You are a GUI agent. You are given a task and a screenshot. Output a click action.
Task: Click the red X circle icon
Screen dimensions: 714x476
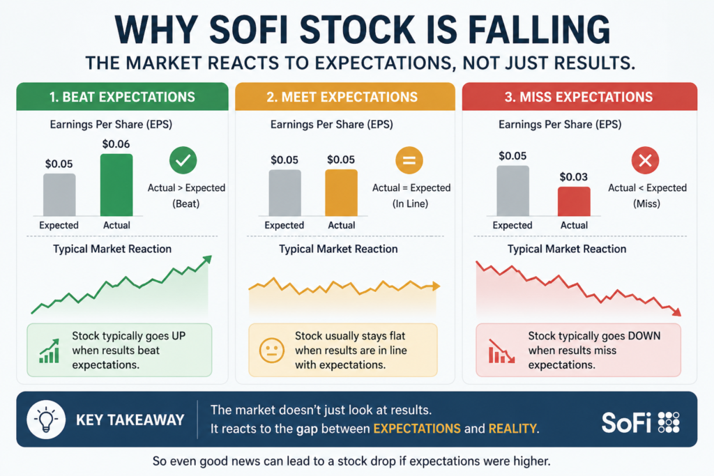click(x=645, y=160)
